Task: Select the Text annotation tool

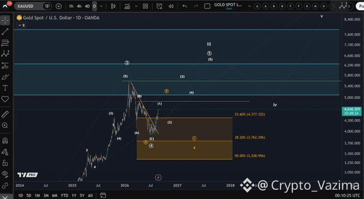Action: [x=5, y=88]
